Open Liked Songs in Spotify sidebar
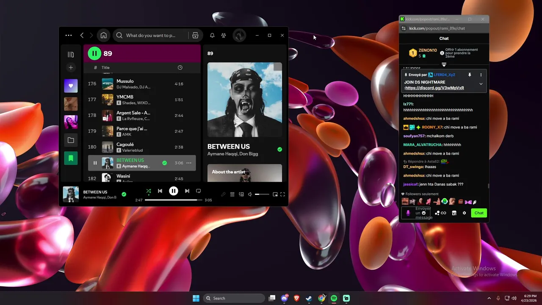 (71, 86)
